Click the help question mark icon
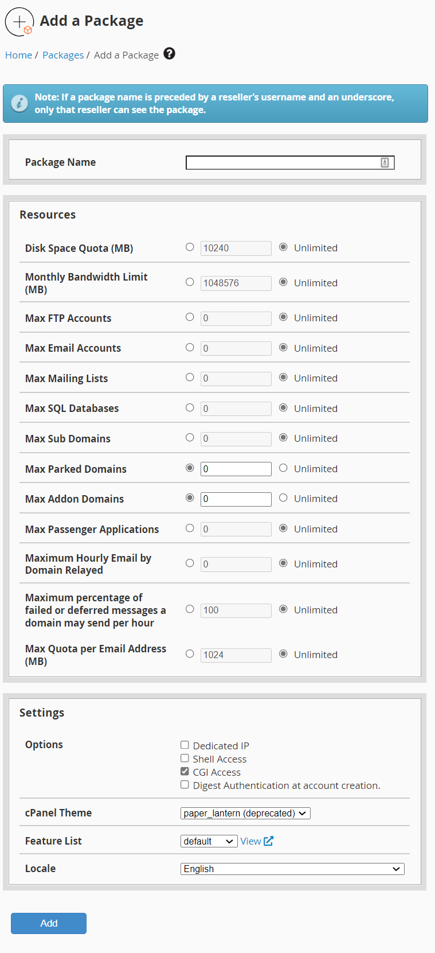 [x=169, y=54]
